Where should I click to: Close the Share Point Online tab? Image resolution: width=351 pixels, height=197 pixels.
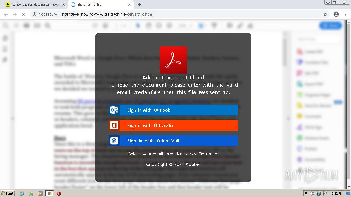tap(129, 5)
